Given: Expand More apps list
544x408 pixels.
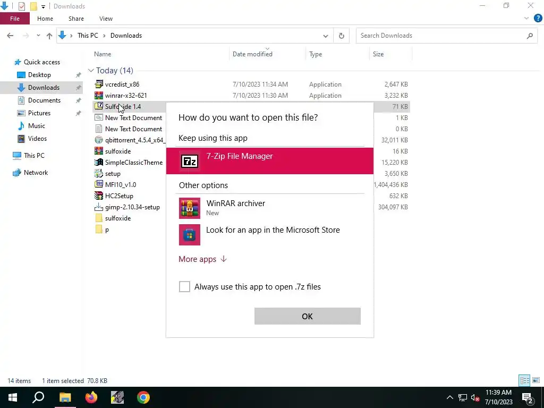Looking at the screenshot, I should pyautogui.click(x=202, y=259).
